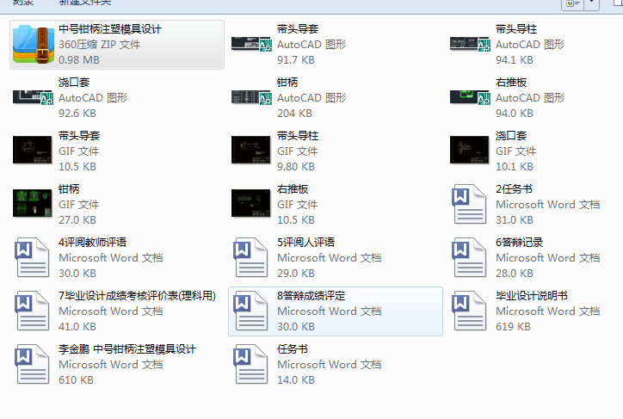Select the 毕业设计说明书 Word document icon

(469, 311)
